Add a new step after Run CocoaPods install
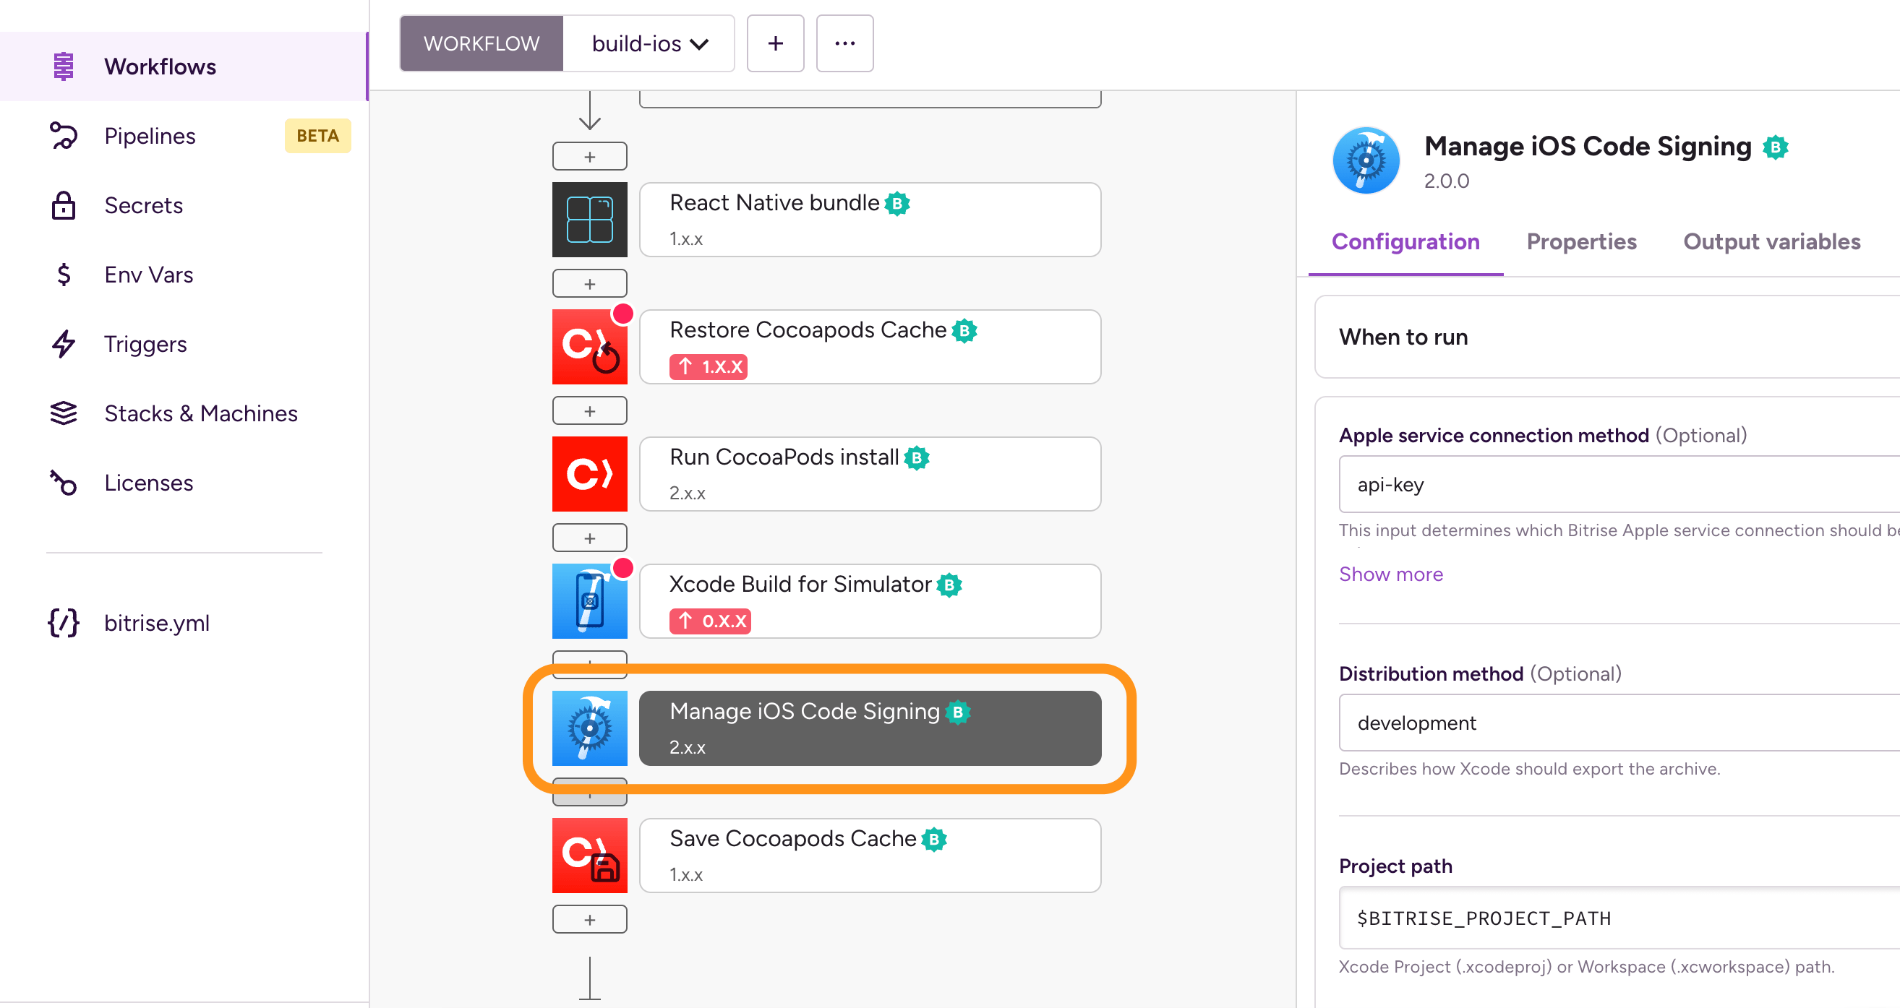Screen dimensions: 1900x1008 (589, 537)
